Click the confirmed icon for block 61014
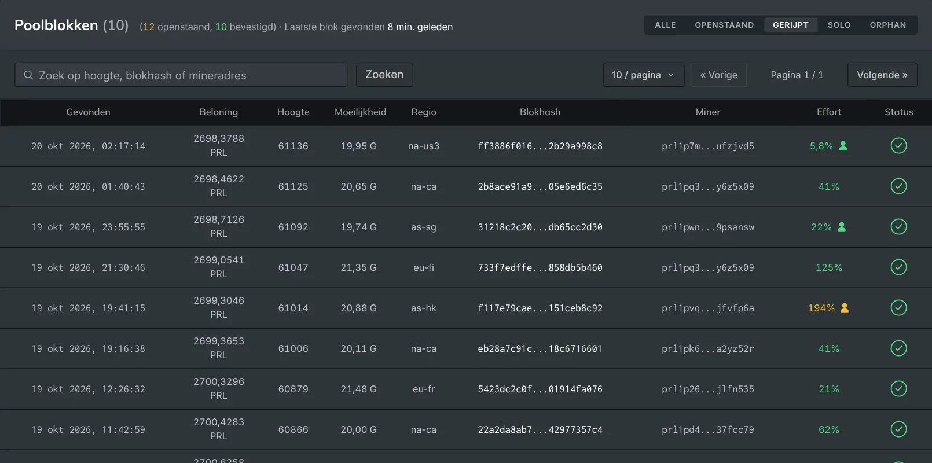 click(898, 308)
